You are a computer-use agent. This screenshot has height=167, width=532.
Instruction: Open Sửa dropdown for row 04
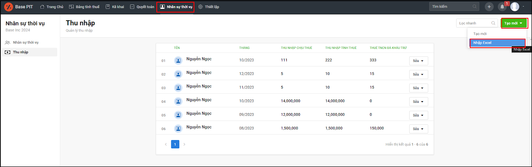pyautogui.click(x=418, y=102)
